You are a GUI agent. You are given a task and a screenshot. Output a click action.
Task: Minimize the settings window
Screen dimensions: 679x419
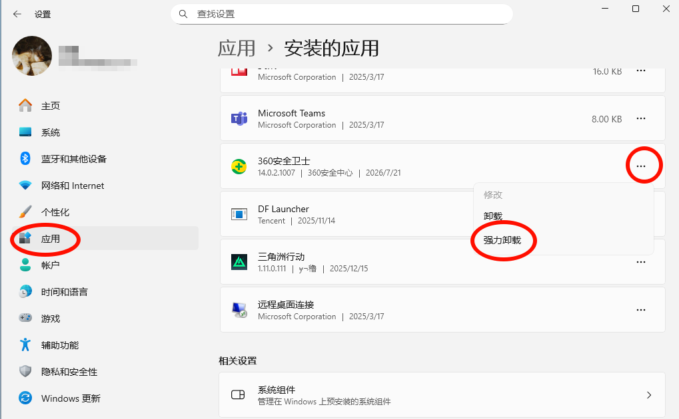coord(605,9)
